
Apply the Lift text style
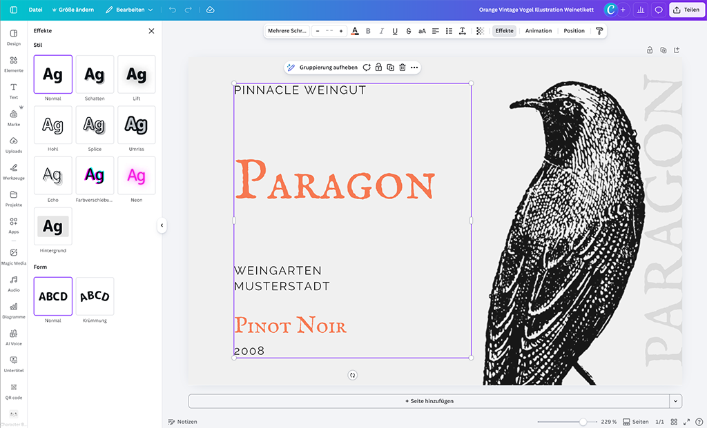pos(137,74)
